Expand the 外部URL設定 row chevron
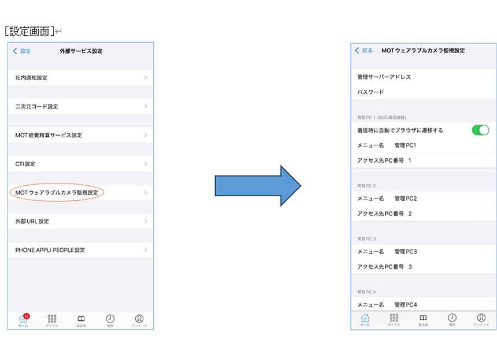The height and width of the screenshot is (356, 497). tap(145, 221)
